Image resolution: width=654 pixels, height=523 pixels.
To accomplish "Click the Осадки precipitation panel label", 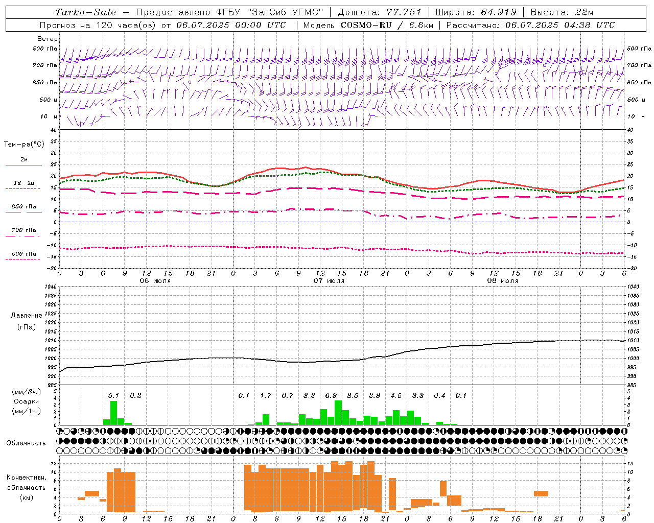I will 26,401.
